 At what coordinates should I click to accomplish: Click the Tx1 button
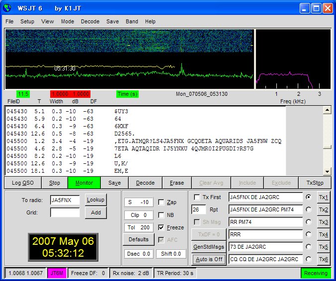tap(324, 197)
